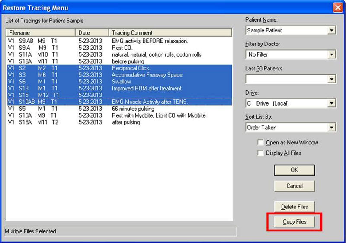Open the Filter by Doctor dropdown
346x243 pixels.
[331, 55]
